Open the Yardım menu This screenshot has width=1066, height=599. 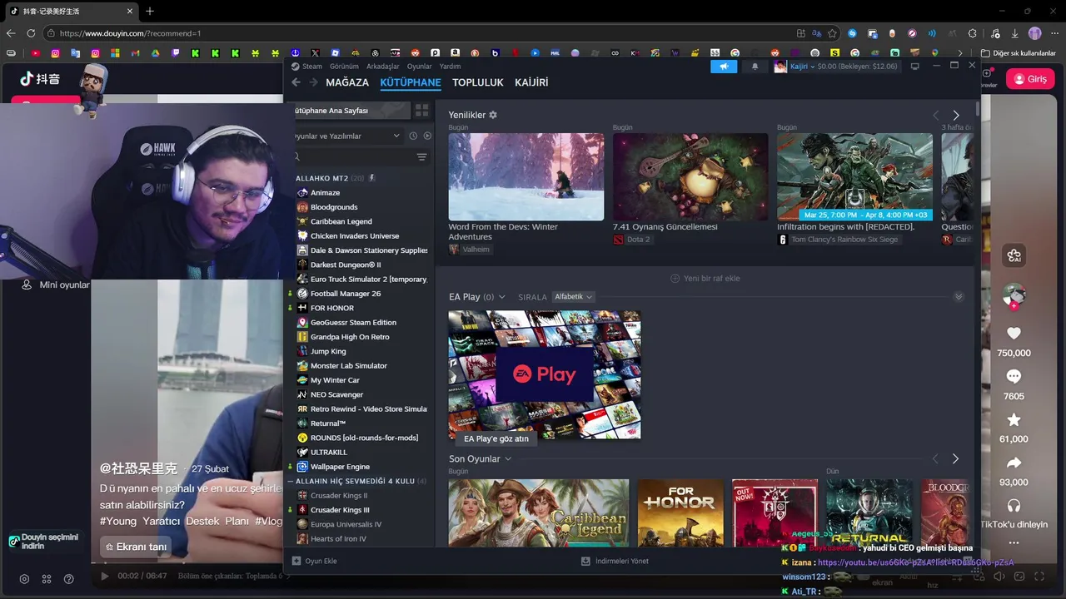tap(450, 67)
